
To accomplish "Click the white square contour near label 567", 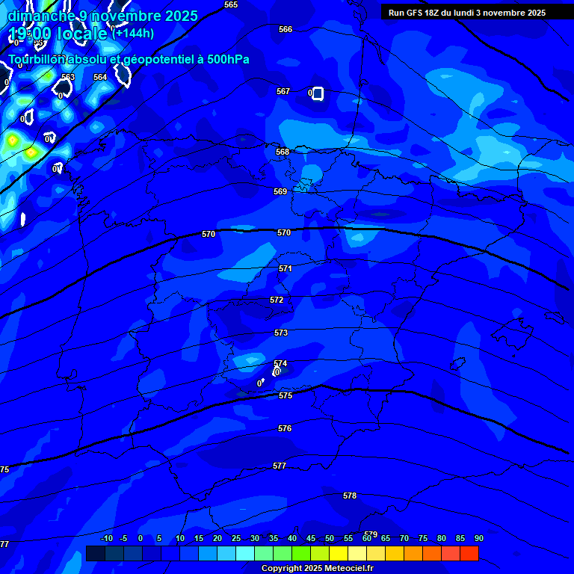I will pyautogui.click(x=318, y=93).
